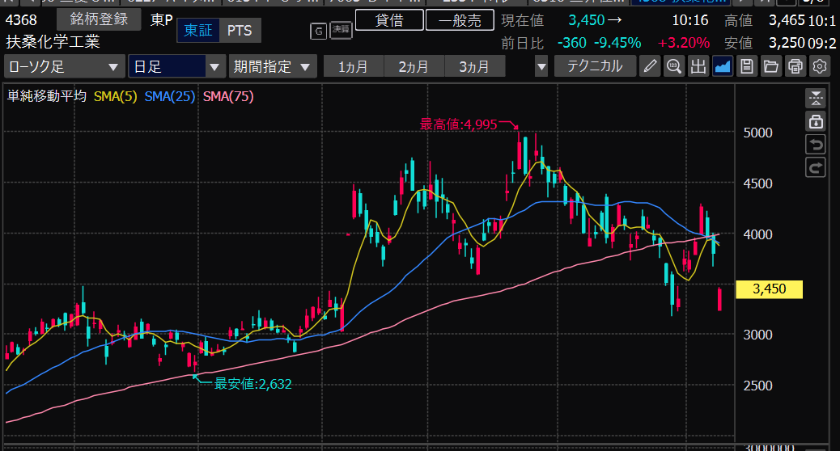840x451 pixels.
Task: Select the 2ヵ月 period button
Action: click(414, 67)
